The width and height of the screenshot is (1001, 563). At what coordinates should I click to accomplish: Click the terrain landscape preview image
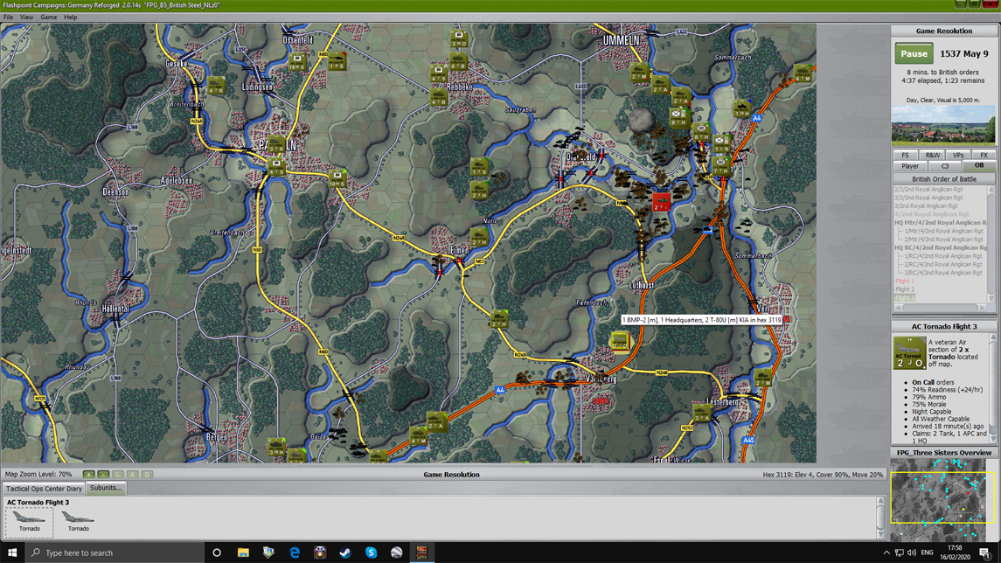tap(943, 125)
